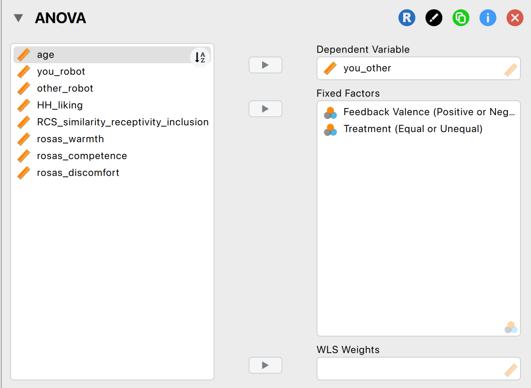
Task: Click the A-Z sort variables icon
Action: (200, 57)
